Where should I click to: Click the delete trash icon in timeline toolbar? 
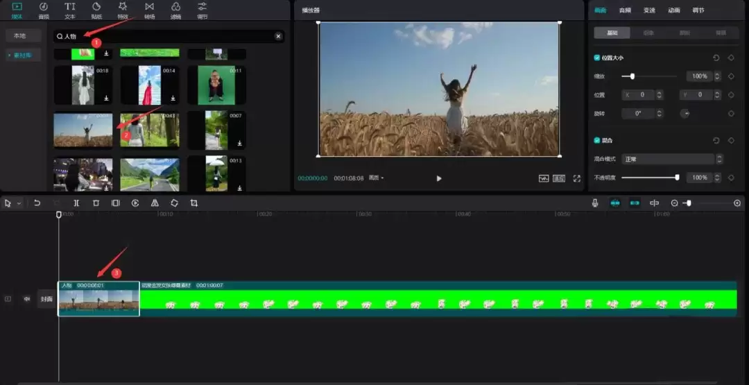click(96, 203)
